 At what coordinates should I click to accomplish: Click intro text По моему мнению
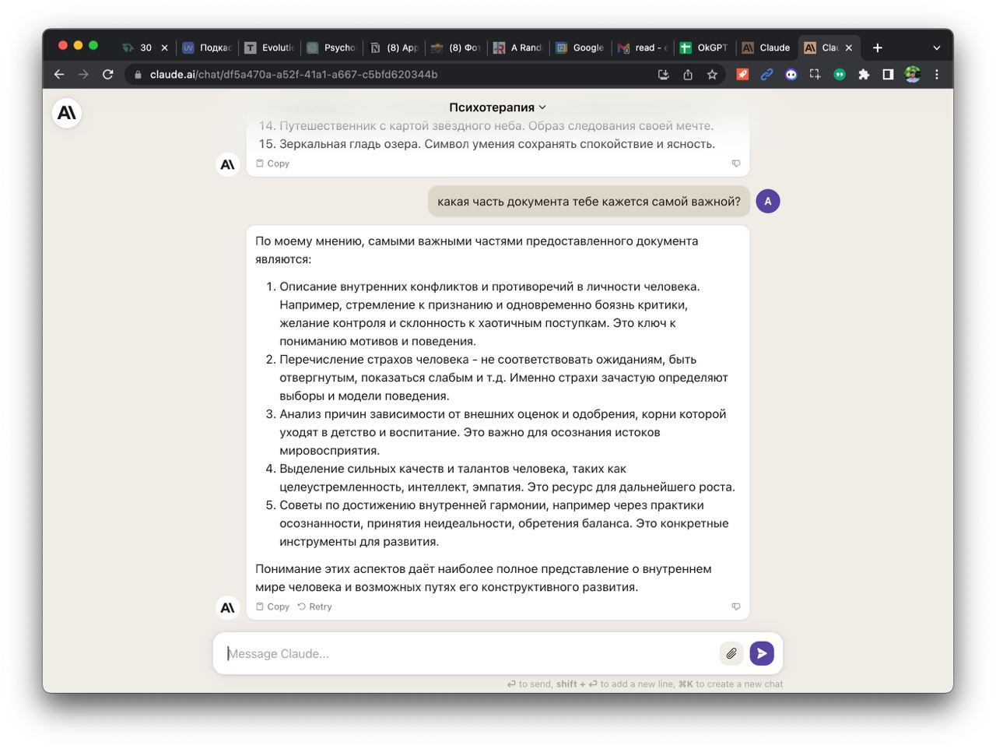(x=476, y=250)
